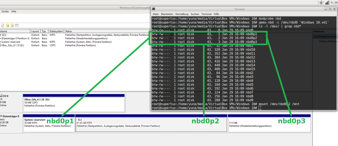Open the Darstellung menu in Terminal

(x=182, y=14)
